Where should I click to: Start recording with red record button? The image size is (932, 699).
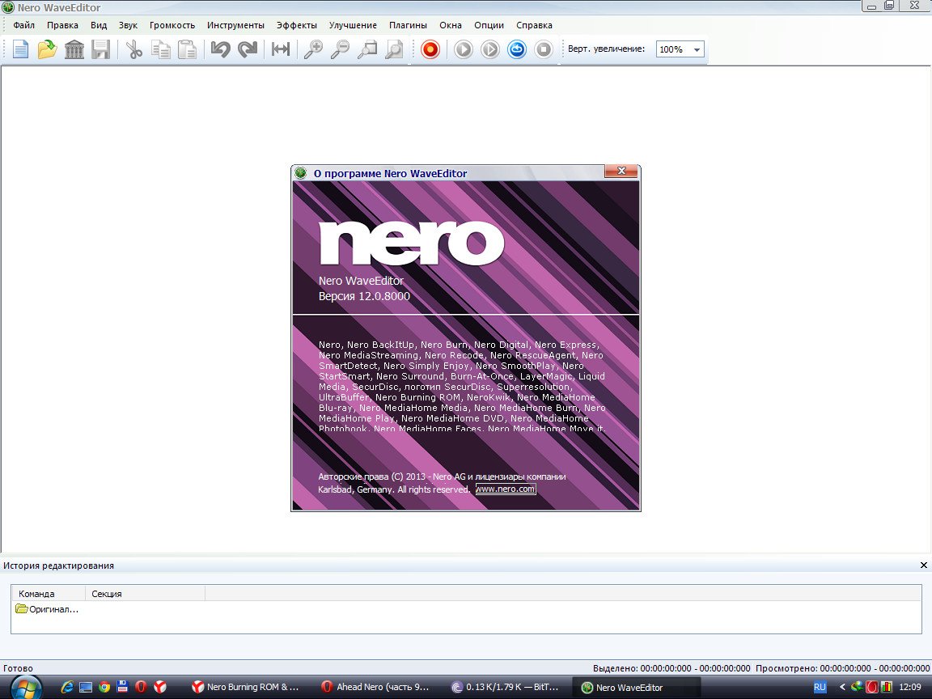point(430,49)
